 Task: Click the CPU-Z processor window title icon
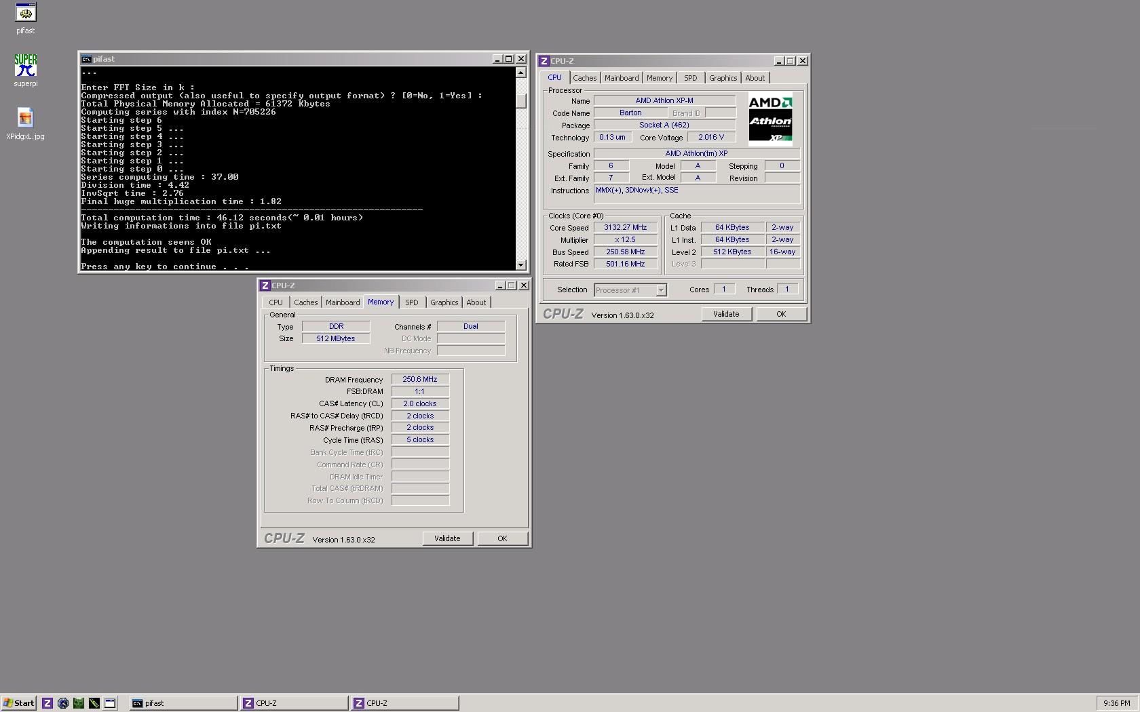(544, 61)
